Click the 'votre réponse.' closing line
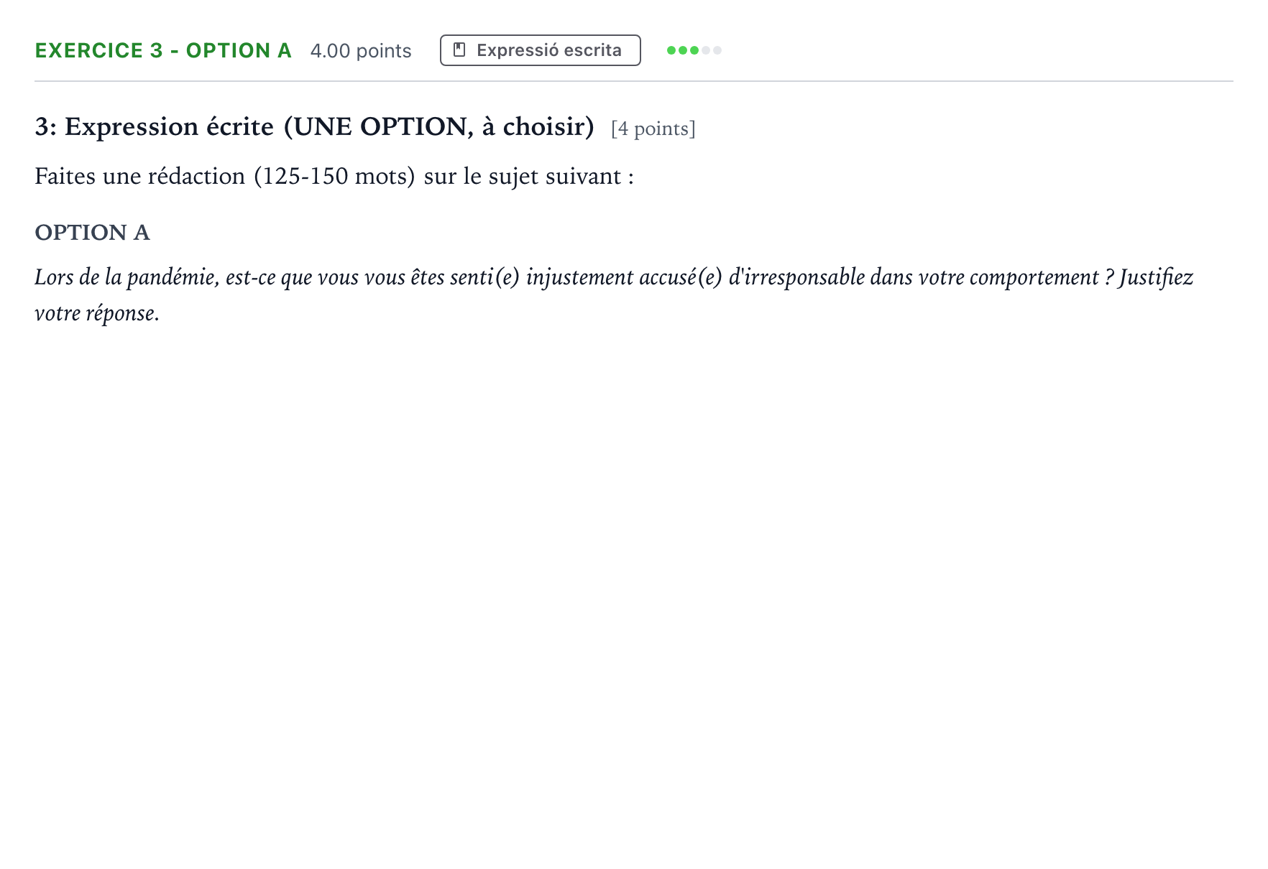 [97, 314]
